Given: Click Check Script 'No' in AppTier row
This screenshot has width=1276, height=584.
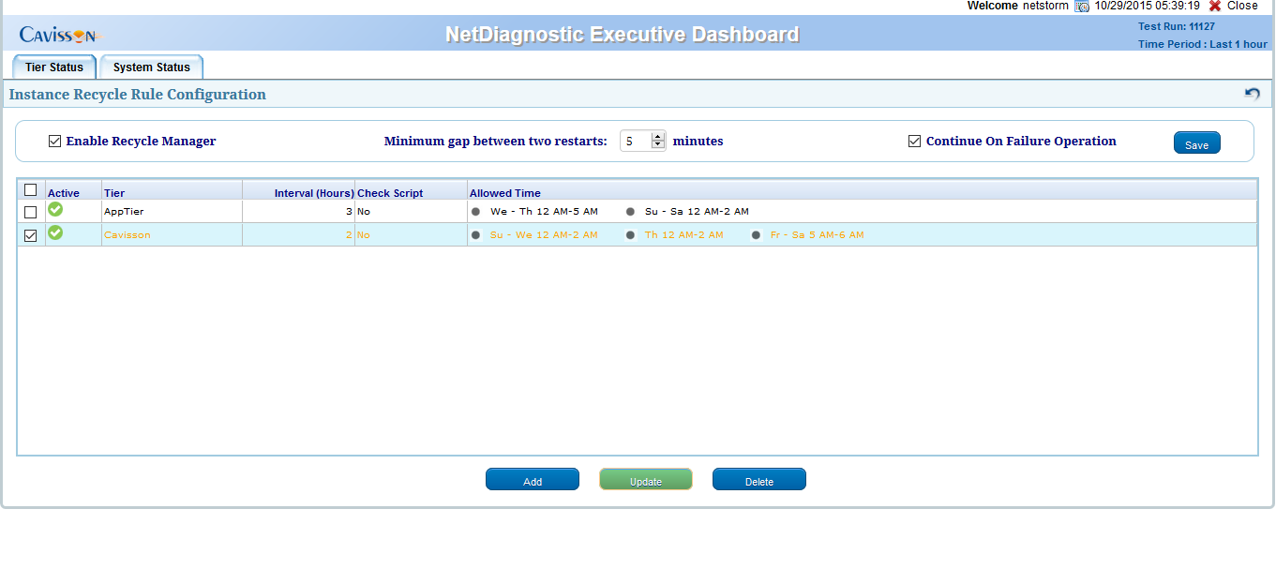Looking at the screenshot, I should [x=364, y=212].
